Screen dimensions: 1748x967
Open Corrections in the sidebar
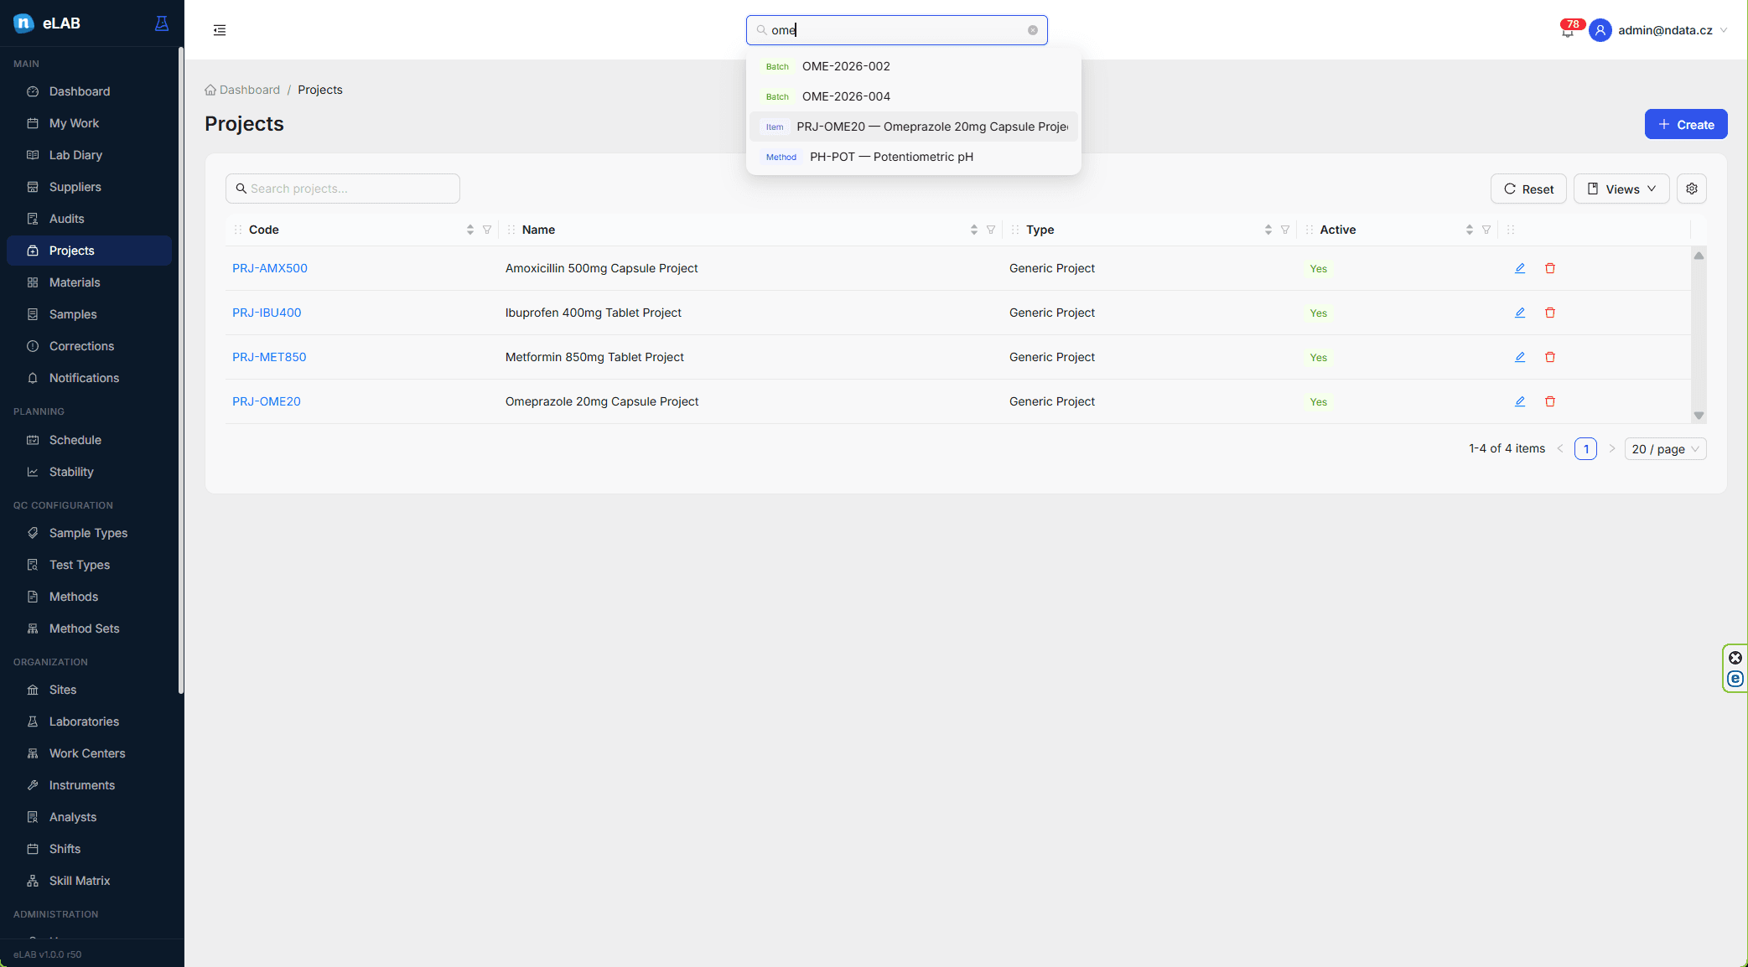click(89, 346)
